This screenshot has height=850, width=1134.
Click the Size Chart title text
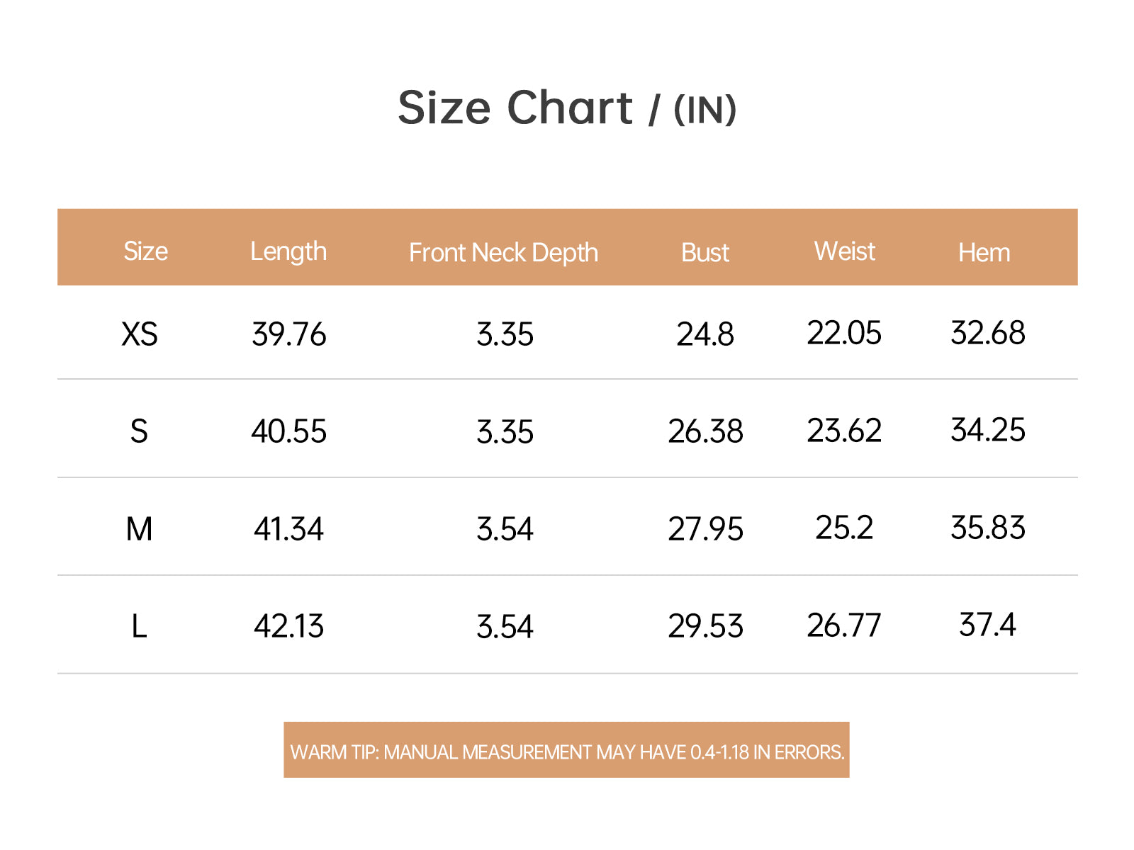pyautogui.click(x=567, y=108)
